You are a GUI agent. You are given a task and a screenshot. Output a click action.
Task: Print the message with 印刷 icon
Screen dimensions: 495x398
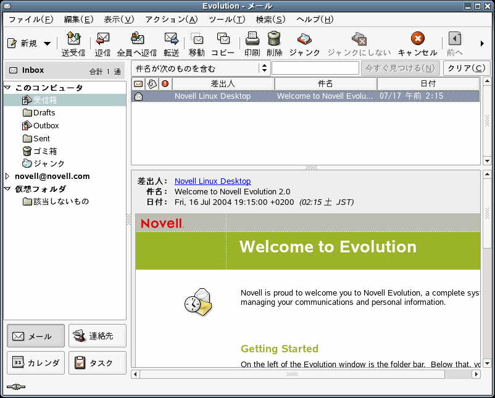point(252,38)
